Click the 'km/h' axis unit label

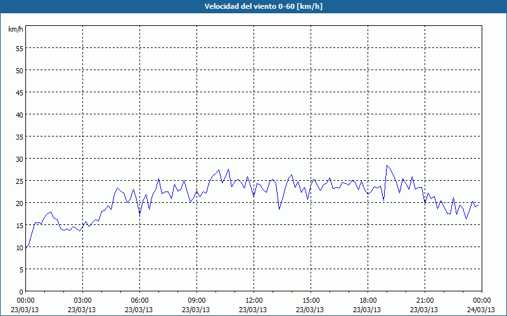tap(15, 29)
